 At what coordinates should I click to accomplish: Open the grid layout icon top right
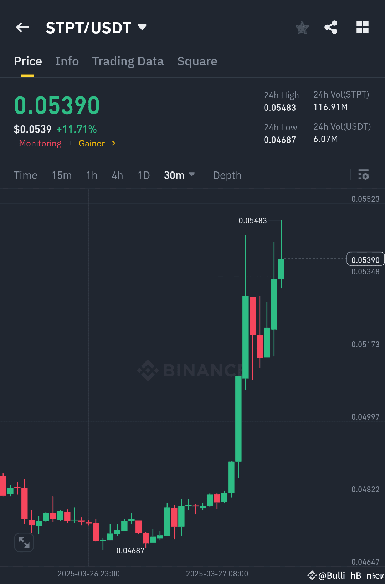coord(362,27)
